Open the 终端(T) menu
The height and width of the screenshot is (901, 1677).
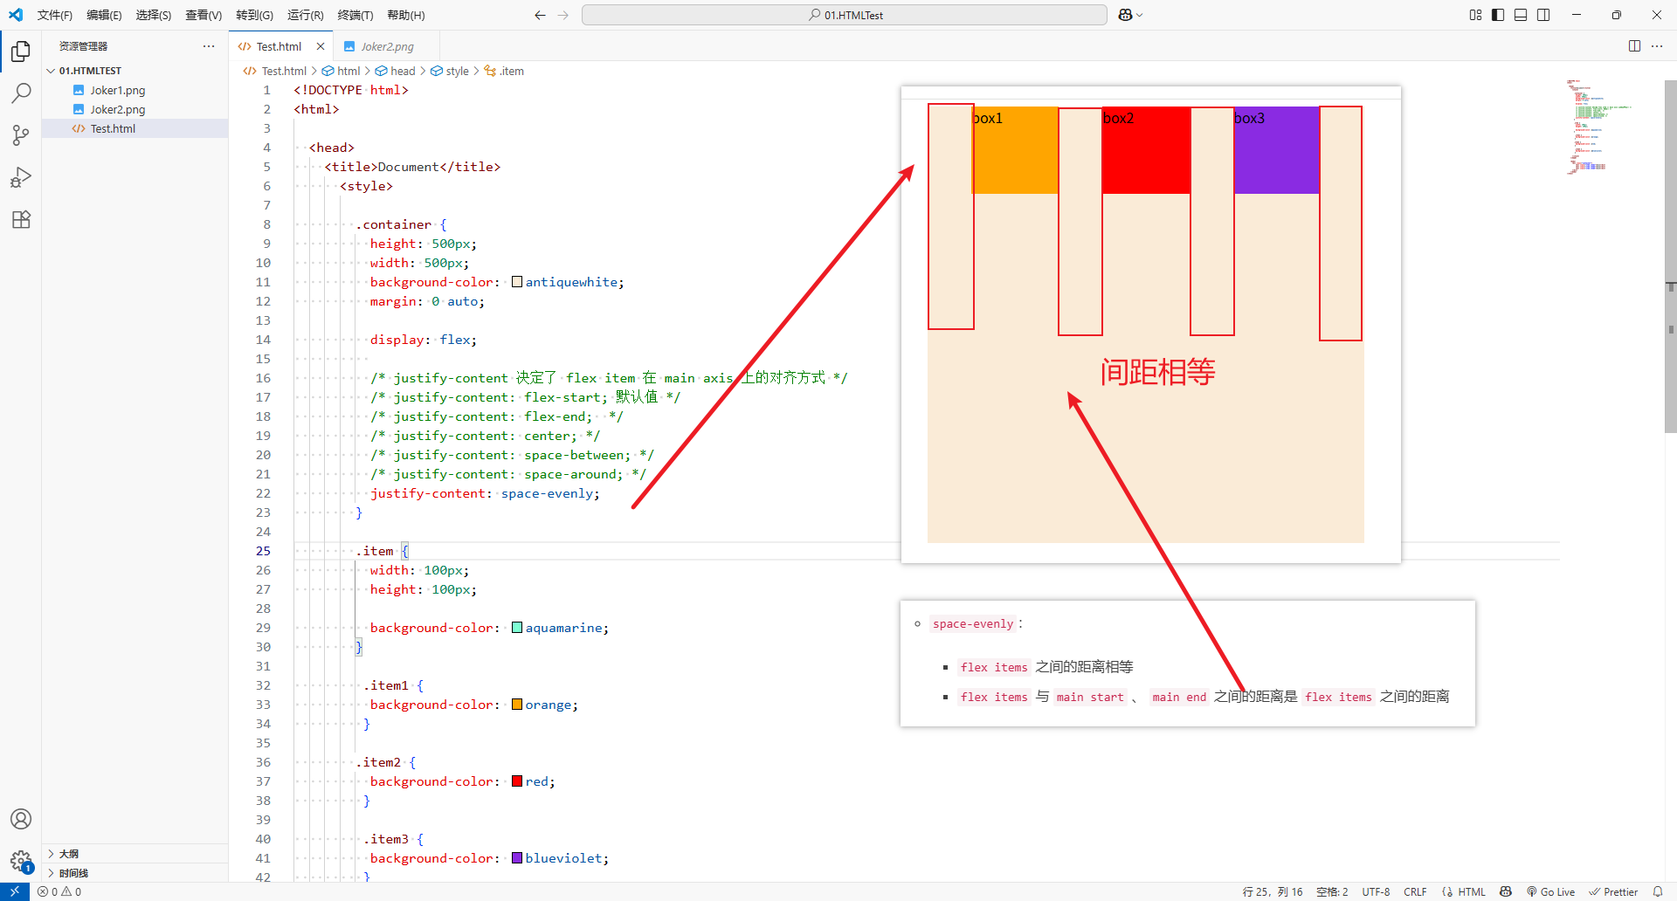pyautogui.click(x=355, y=15)
